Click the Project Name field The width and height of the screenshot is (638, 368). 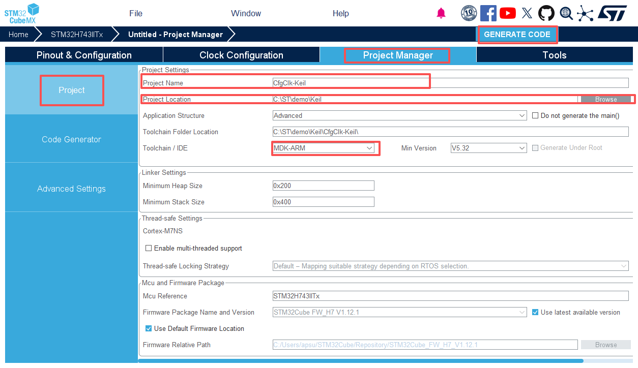(x=451, y=83)
